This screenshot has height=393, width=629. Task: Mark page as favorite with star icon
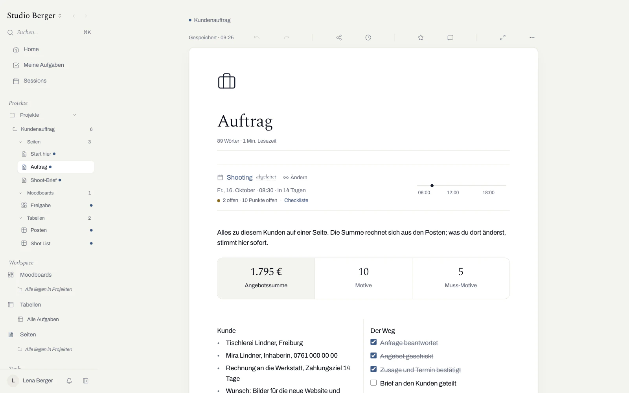pyautogui.click(x=421, y=38)
